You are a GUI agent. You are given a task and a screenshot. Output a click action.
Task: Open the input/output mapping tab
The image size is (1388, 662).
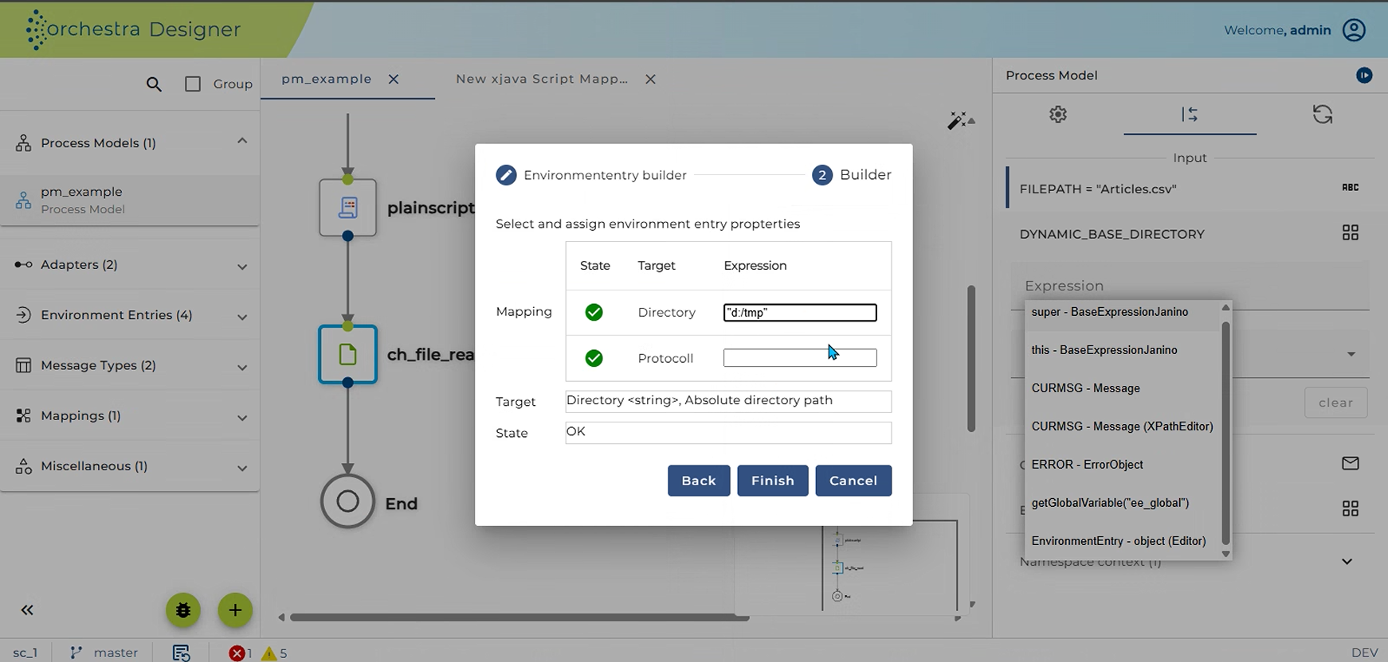click(x=1190, y=115)
